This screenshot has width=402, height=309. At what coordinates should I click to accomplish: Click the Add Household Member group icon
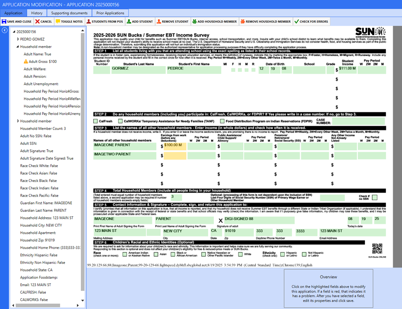coord(194,21)
